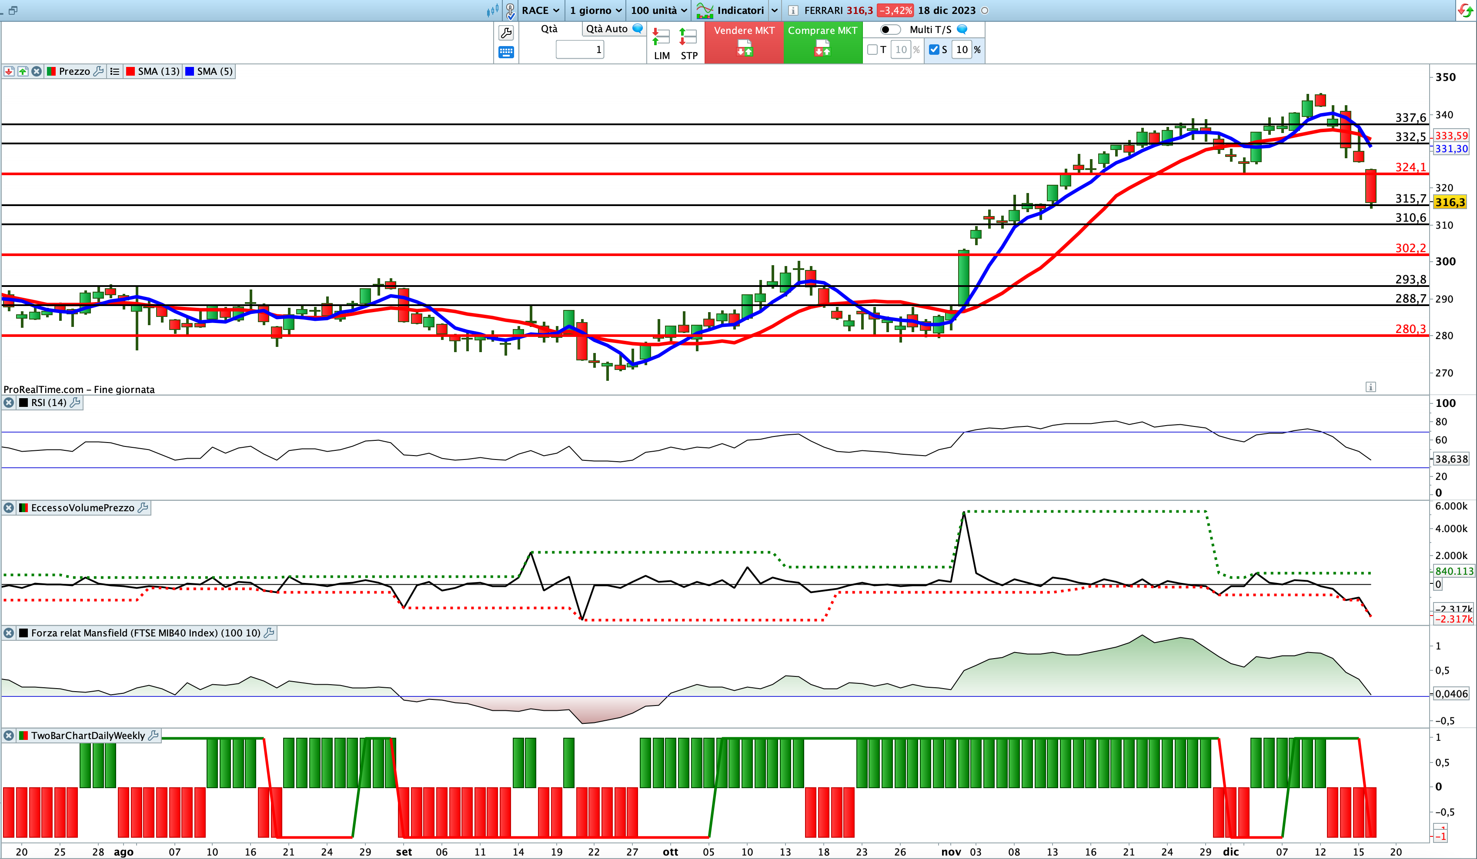Close the TwoBarChartDailyWeekly panel
Viewport: 1477px width, 859px height.
click(x=9, y=736)
